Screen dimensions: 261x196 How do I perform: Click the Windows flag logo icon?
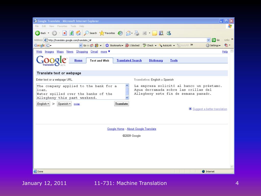[230, 26]
